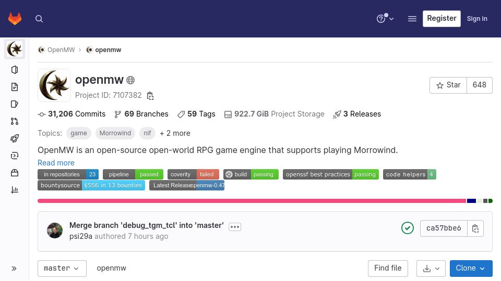Image resolution: width=501 pixels, height=281 pixels.
Task: Star the openmw project
Action: click(448, 85)
